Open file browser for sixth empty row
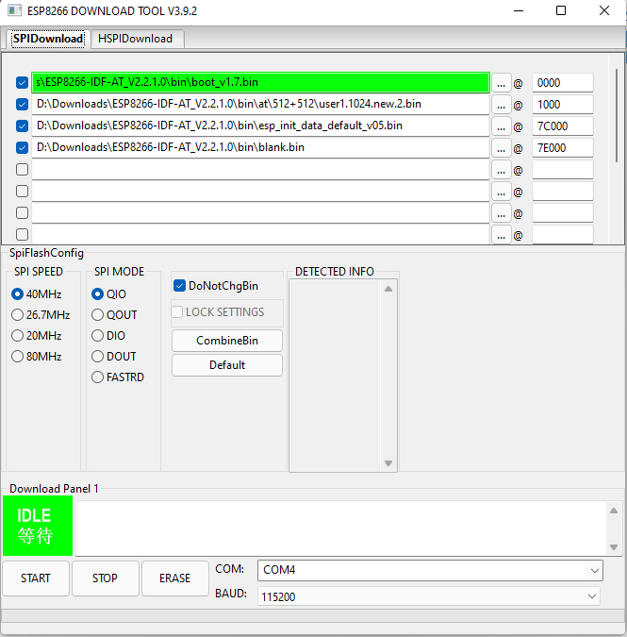The width and height of the screenshot is (627, 637). pos(502,192)
